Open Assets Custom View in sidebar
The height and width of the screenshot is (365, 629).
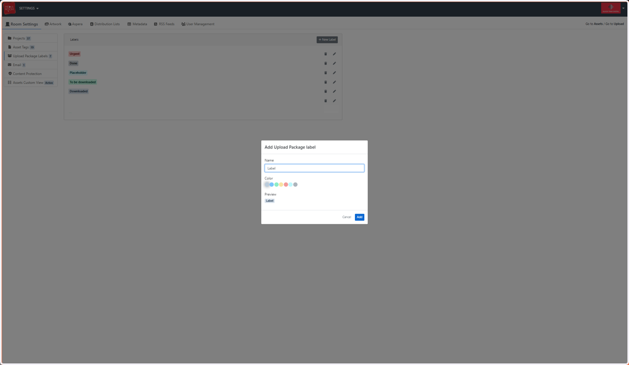point(30,83)
